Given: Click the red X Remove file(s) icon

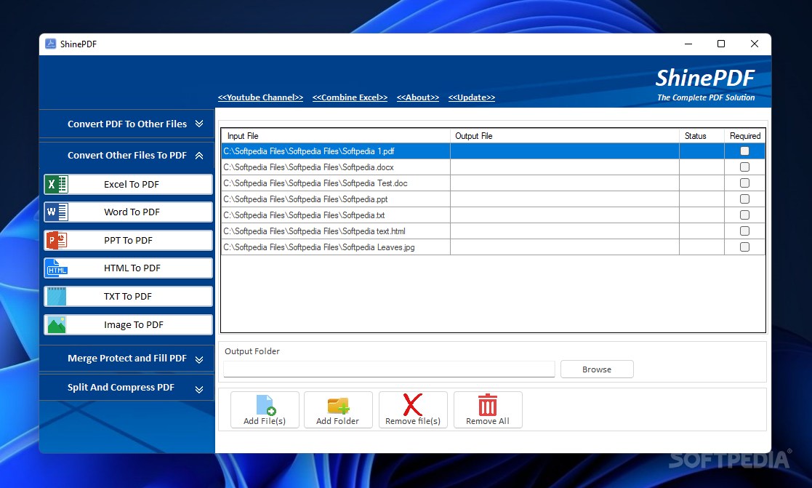Looking at the screenshot, I should pos(413,404).
